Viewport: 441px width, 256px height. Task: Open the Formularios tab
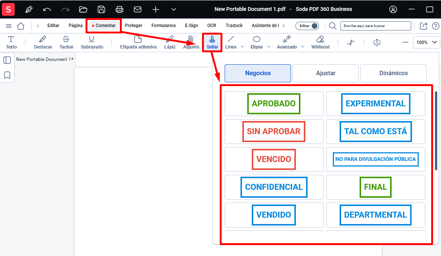click(164, 26)
